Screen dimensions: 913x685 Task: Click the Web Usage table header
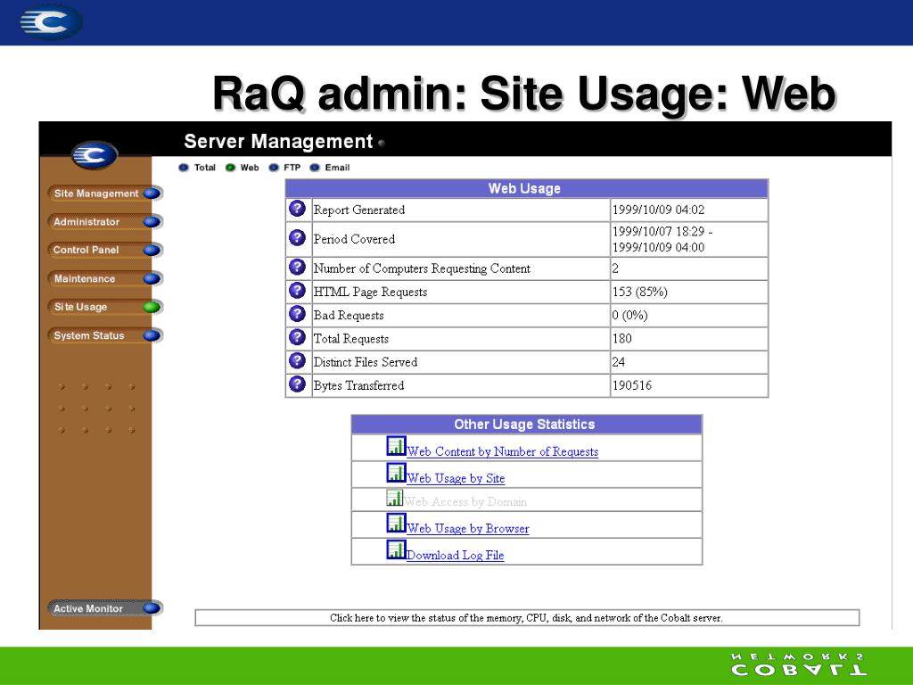[526, 188]
